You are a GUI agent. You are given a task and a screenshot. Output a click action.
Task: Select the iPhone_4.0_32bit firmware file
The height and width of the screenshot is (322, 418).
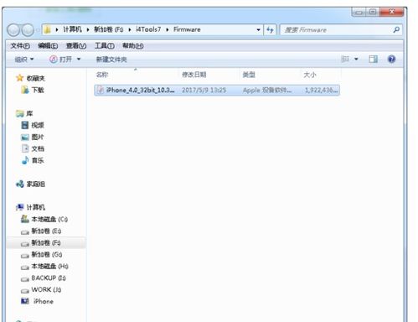click(217, 90)
